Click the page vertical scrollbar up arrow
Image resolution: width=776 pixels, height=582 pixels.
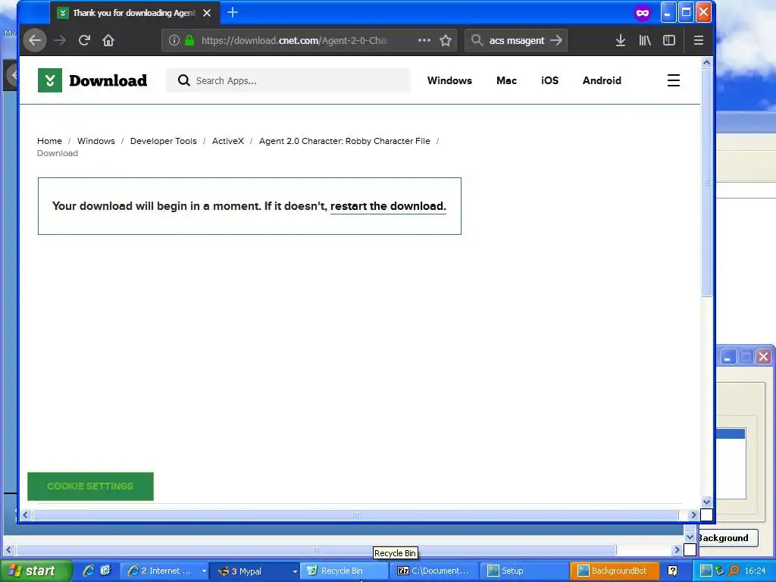click(706, 62)
